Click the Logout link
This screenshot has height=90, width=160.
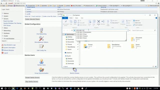coord(6,53)
